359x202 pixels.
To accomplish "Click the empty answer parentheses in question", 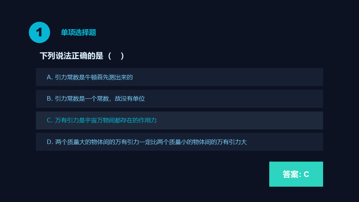I will 116,56.
